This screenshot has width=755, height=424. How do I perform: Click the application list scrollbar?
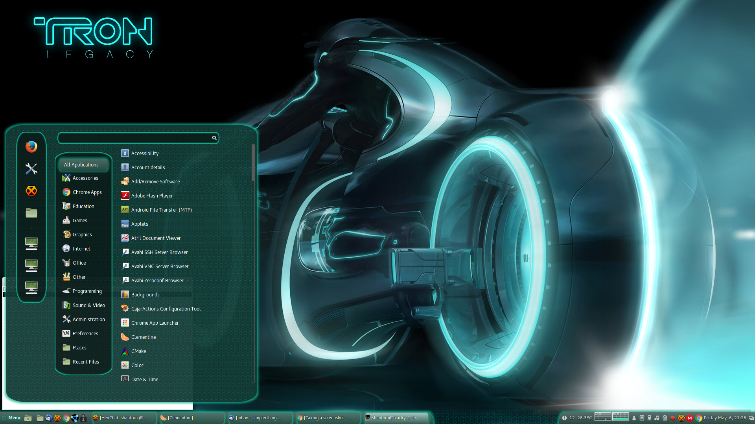coord(253,163)
